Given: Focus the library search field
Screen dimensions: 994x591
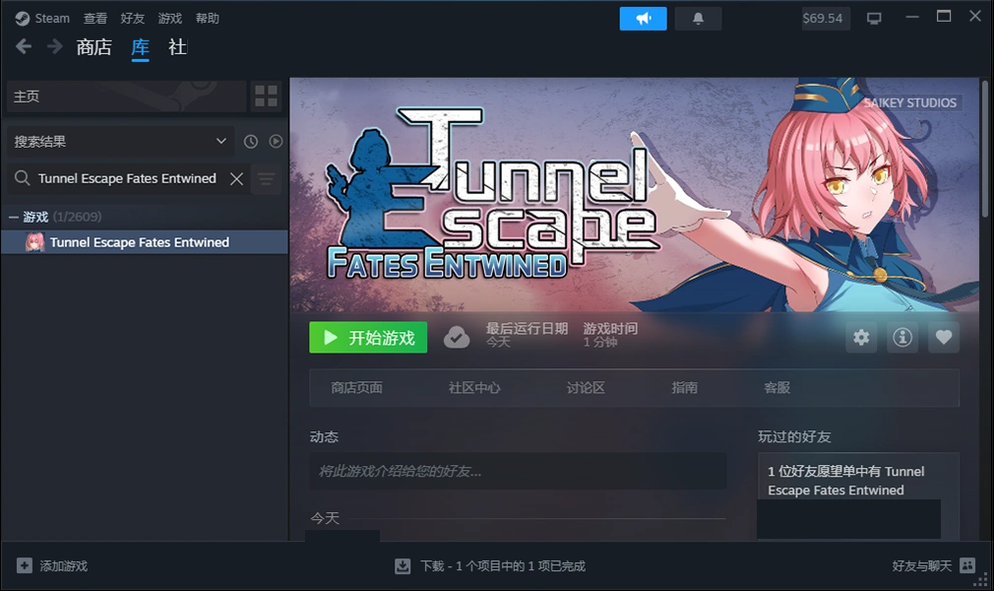Looking at the screenshot, I should tap(127, 179).
